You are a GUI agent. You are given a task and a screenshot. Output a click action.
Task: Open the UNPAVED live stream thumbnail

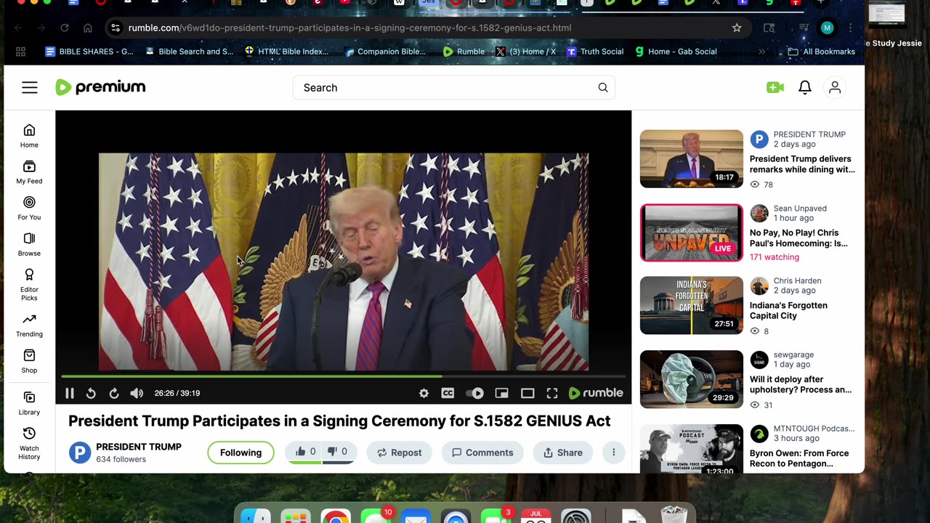(692, 232)
